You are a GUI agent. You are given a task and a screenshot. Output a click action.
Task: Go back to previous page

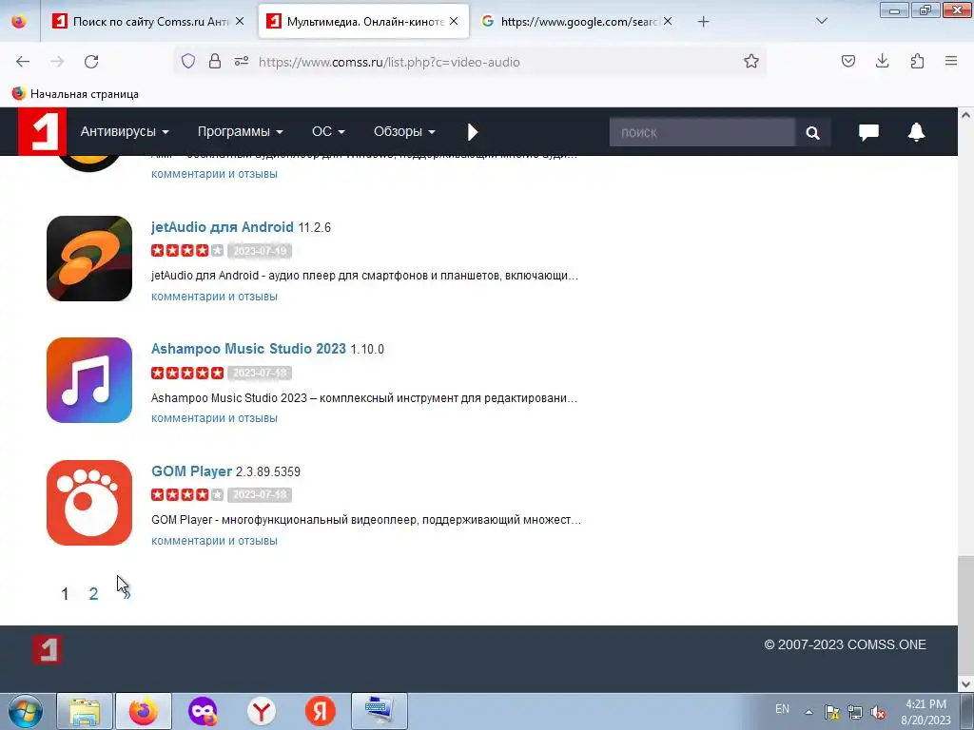[x=23, y=62]
